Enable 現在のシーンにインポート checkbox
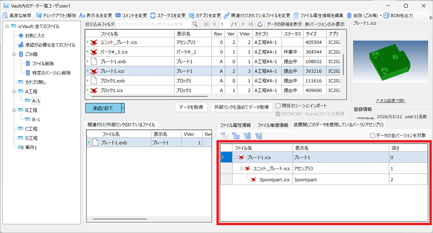 [278, 106]
